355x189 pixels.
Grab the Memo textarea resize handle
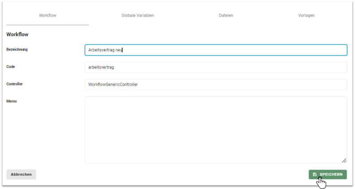tap(344, 160)
